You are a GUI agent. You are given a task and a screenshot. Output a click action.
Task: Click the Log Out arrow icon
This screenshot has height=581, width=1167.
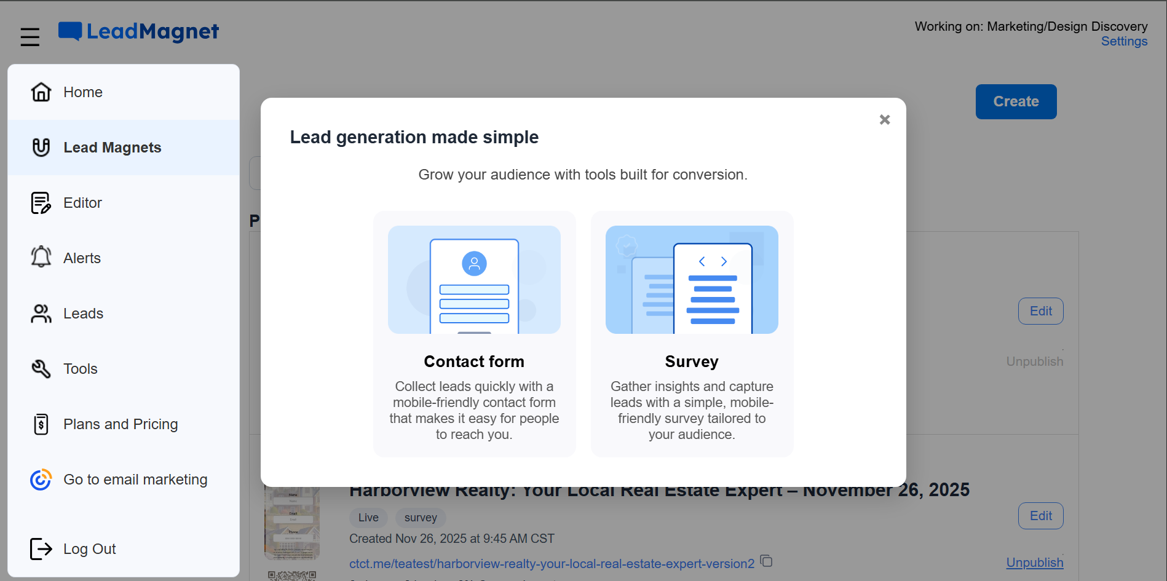41,549
